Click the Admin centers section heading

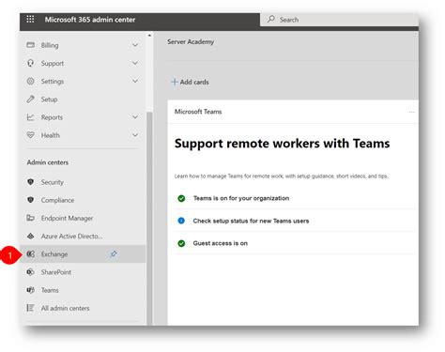click(x=48, y=162)
